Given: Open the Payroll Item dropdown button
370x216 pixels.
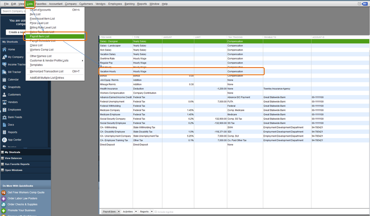Looking at the screenshot, I should coord(111,212).
